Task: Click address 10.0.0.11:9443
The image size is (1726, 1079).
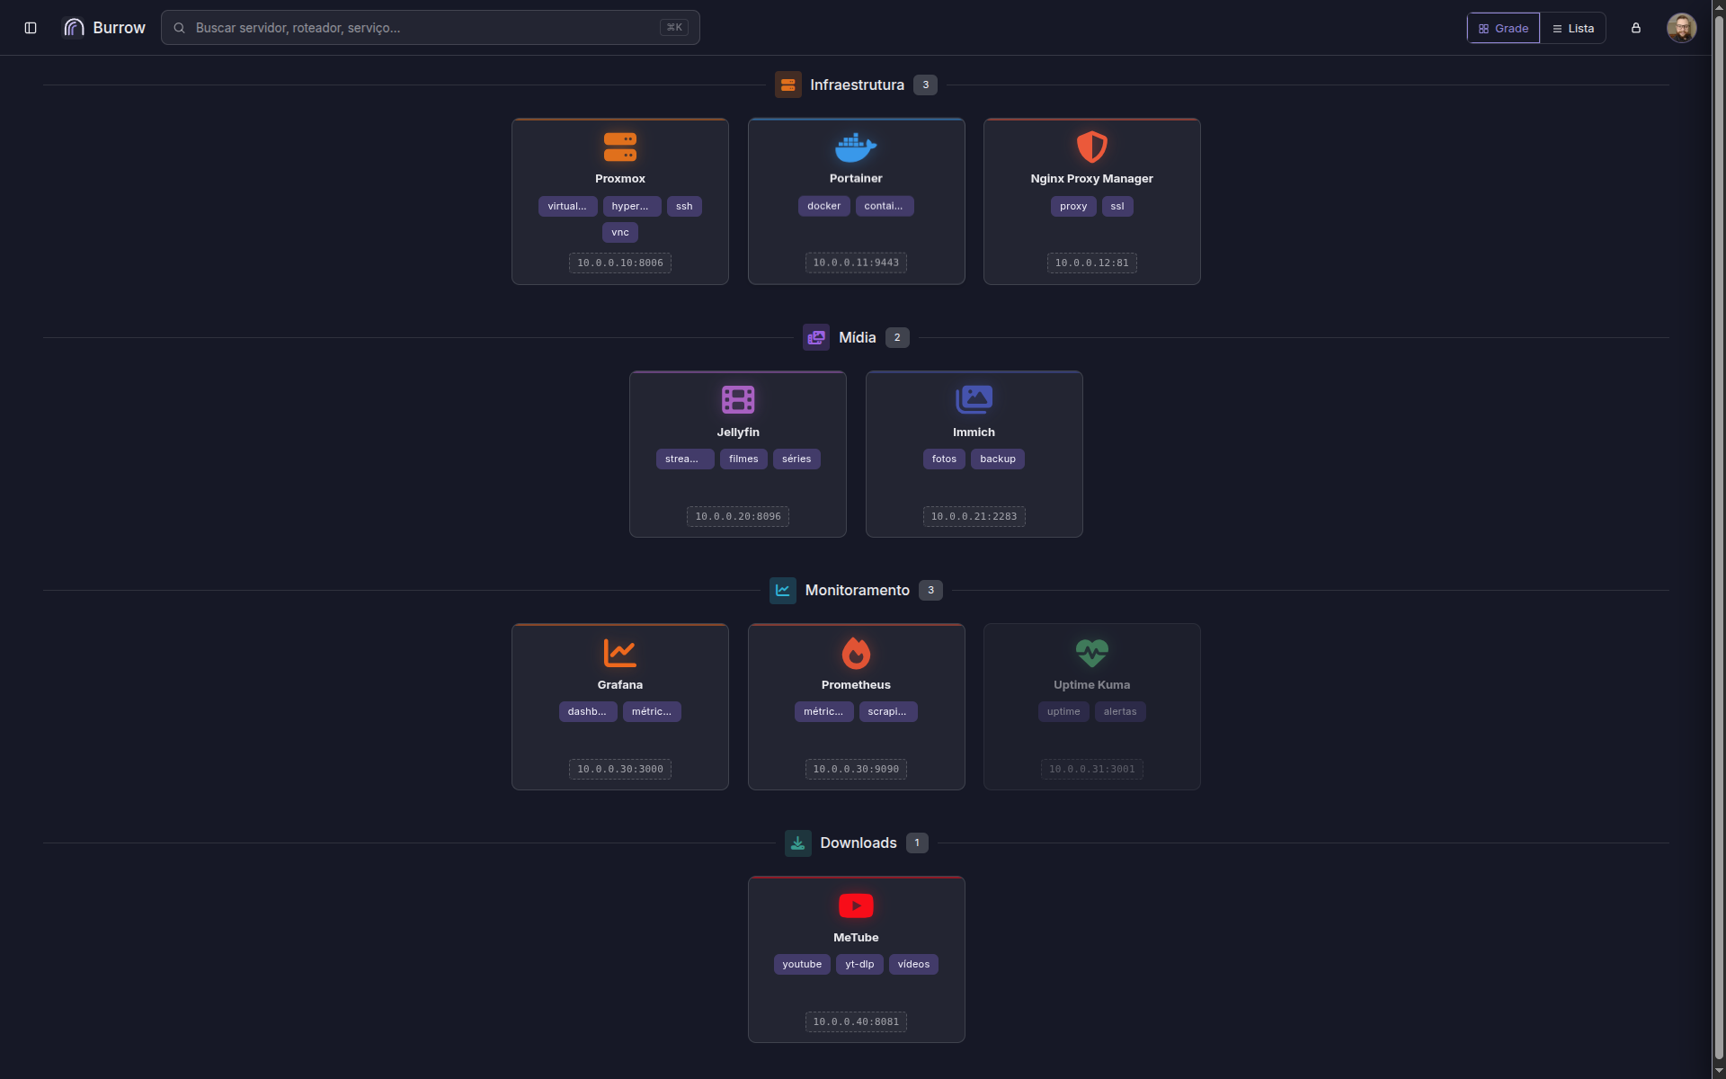Action: [856, 263]
